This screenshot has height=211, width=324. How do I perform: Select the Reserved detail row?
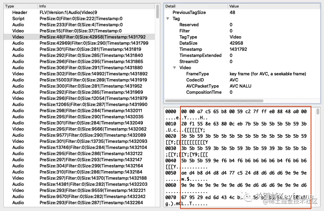pyautogui.click(x=242, y=25)
